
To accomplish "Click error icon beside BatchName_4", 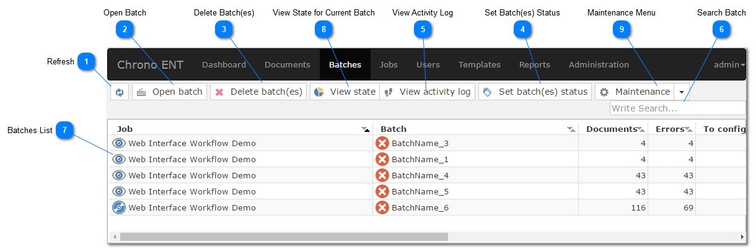I will pos(382,175).
